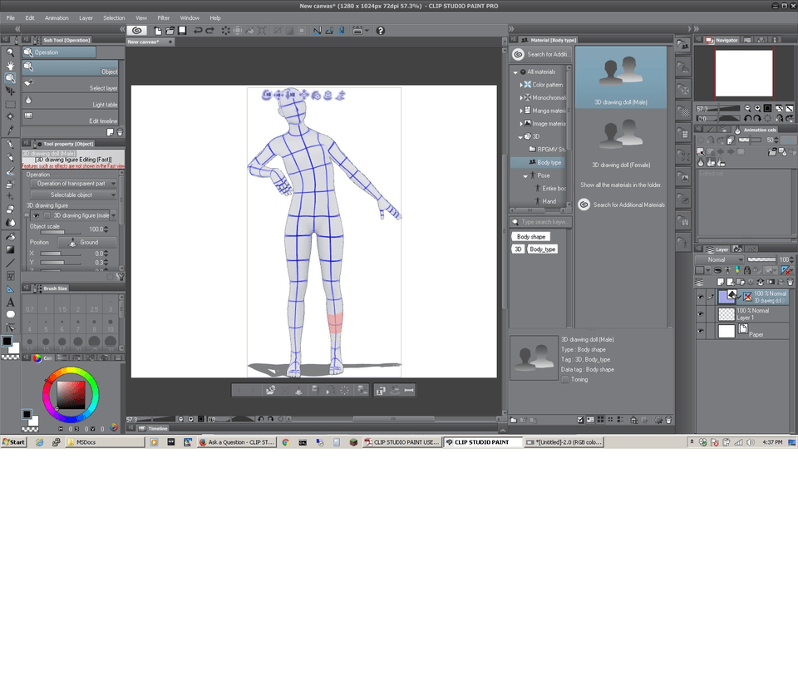Open the Animation menu
This screenshot has width=798, height=700.
[x=57, y=17]
